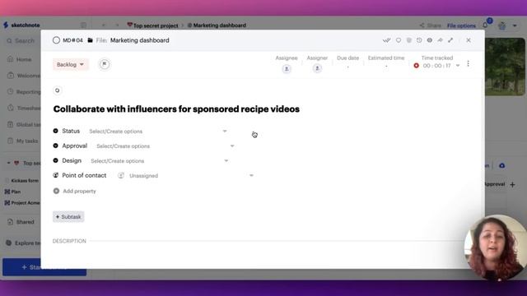Click the sketchnote logo in the background
Screen dimensions: 527x296
click(x=21, y=25)
